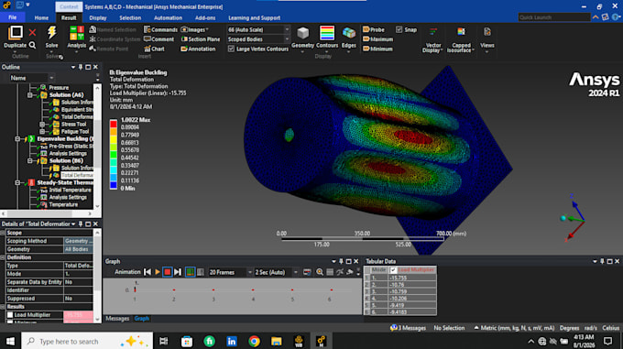Open the 66 (Auto Scale) dropdown
This screenshot has width=623, height=349.
click(x=257, y=30)
